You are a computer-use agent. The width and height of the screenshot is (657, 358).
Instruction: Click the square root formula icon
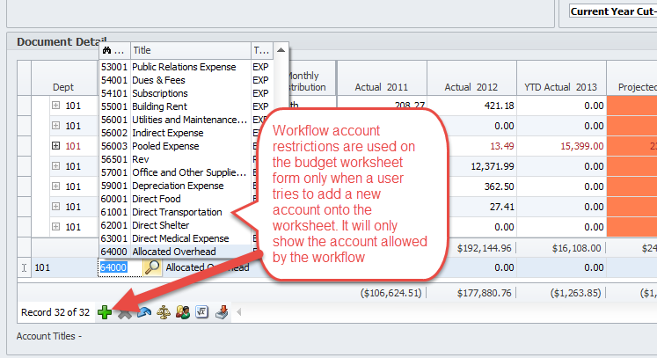pyautogui.click(x=200, y=312)
